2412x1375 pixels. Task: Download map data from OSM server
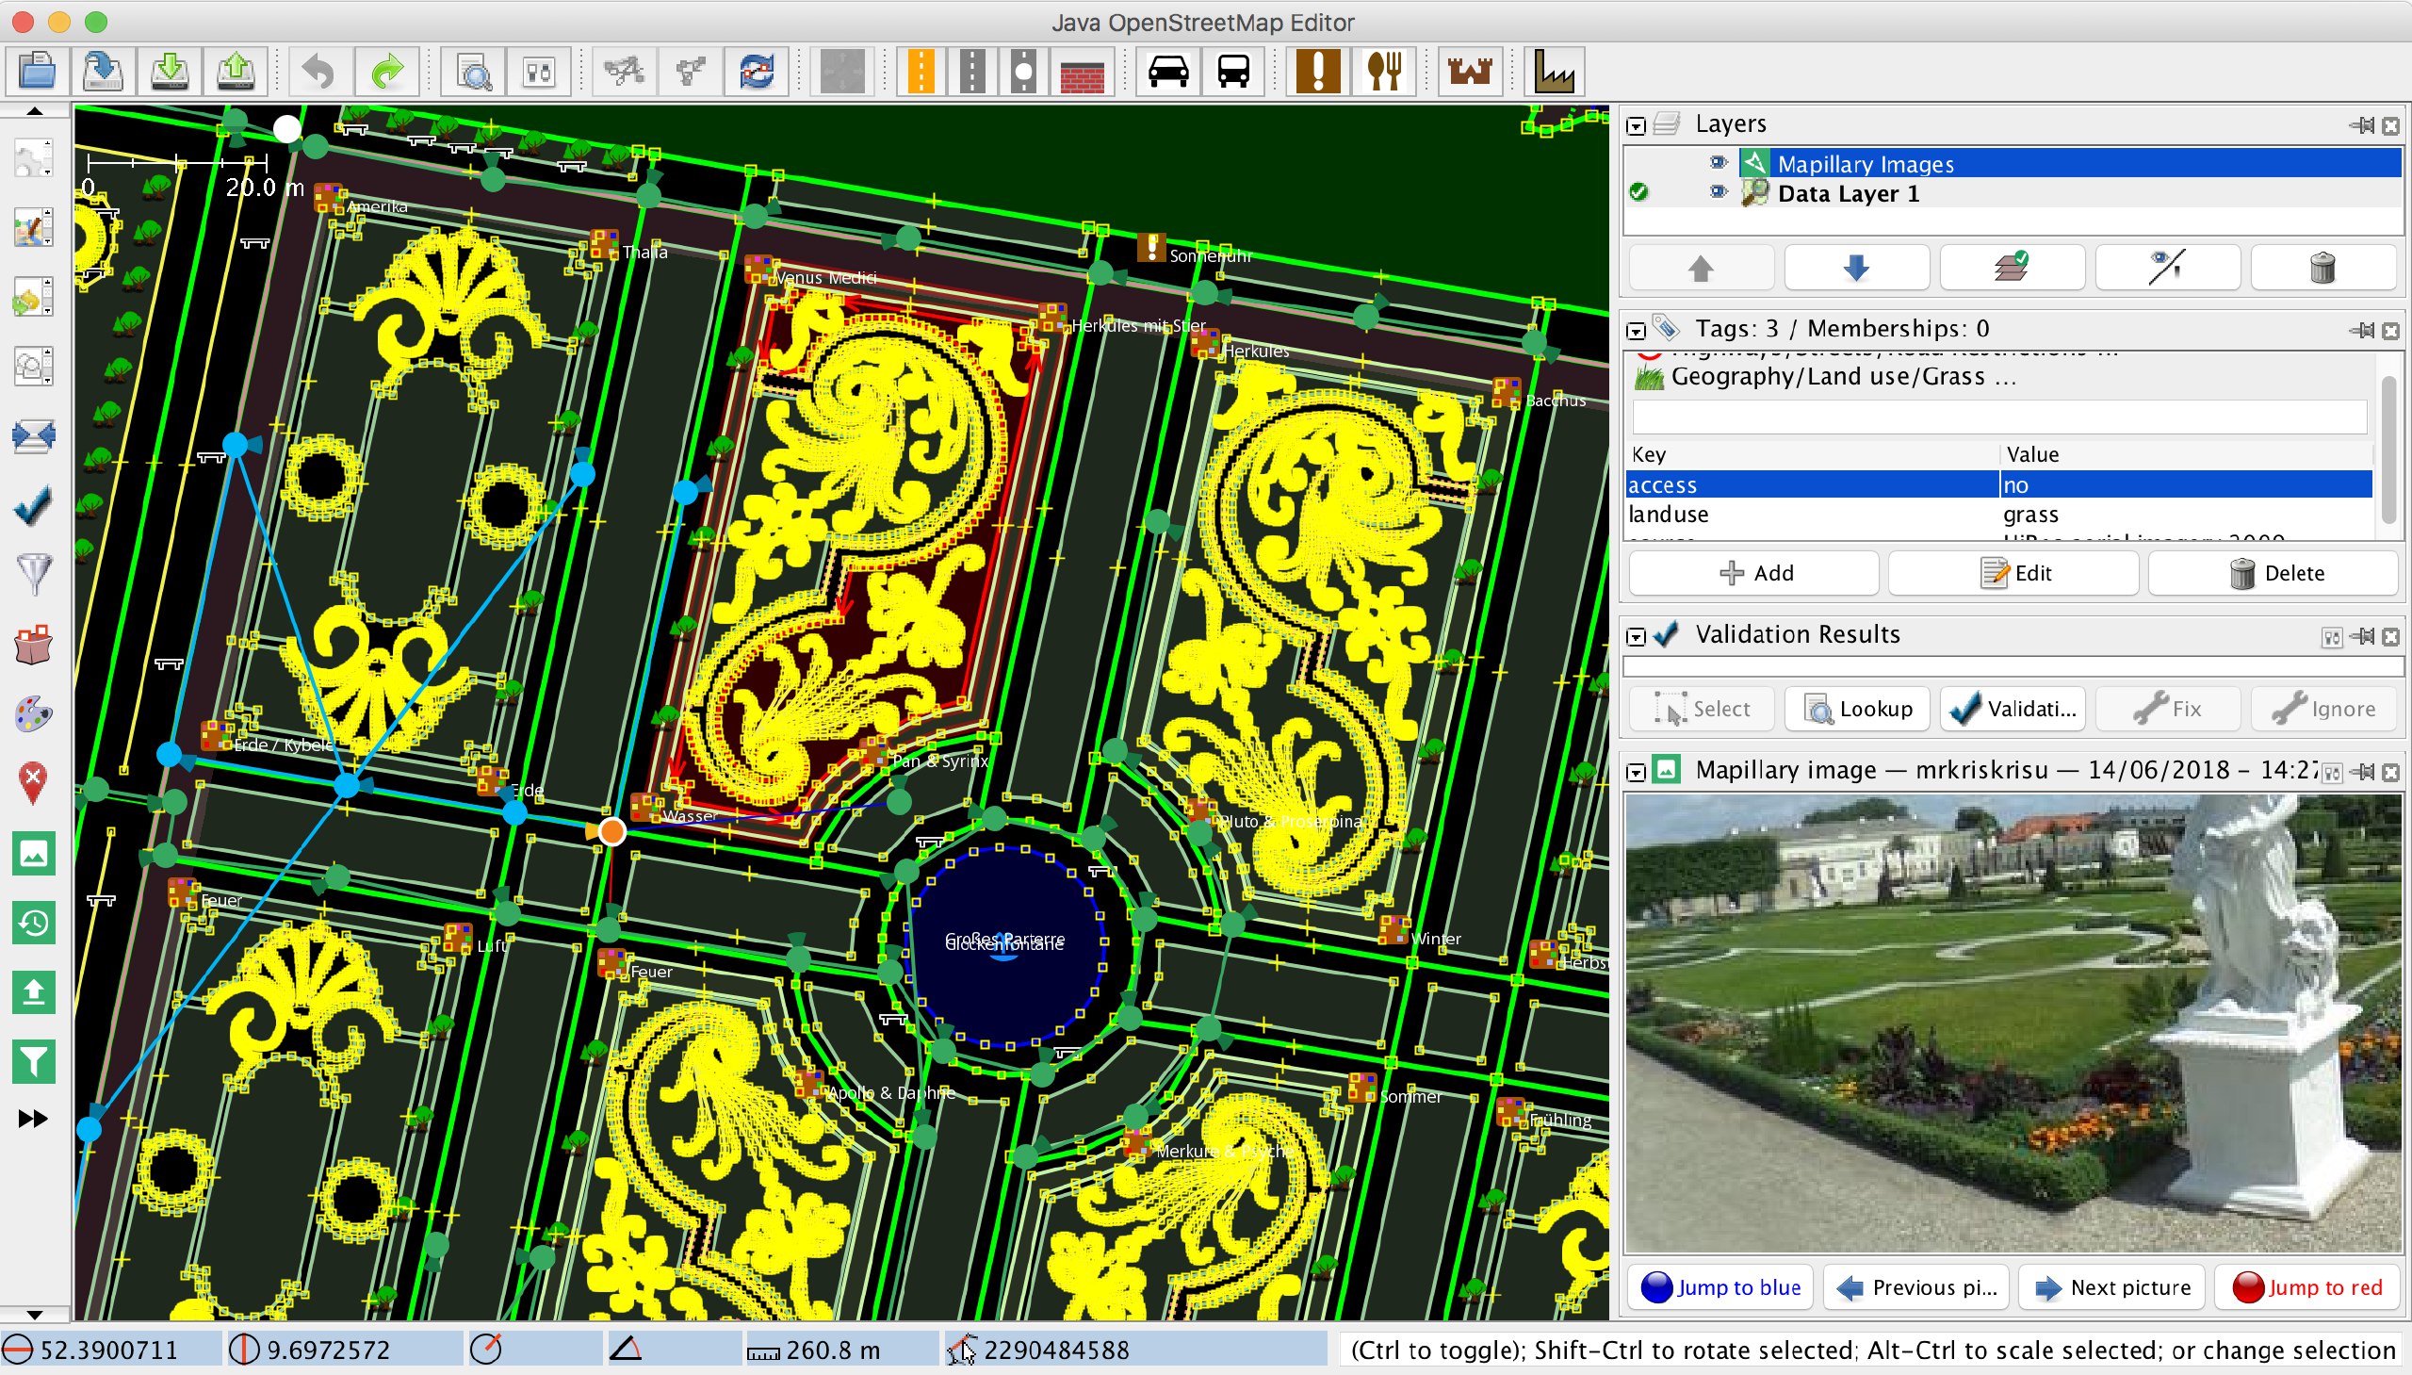(169, 72)
